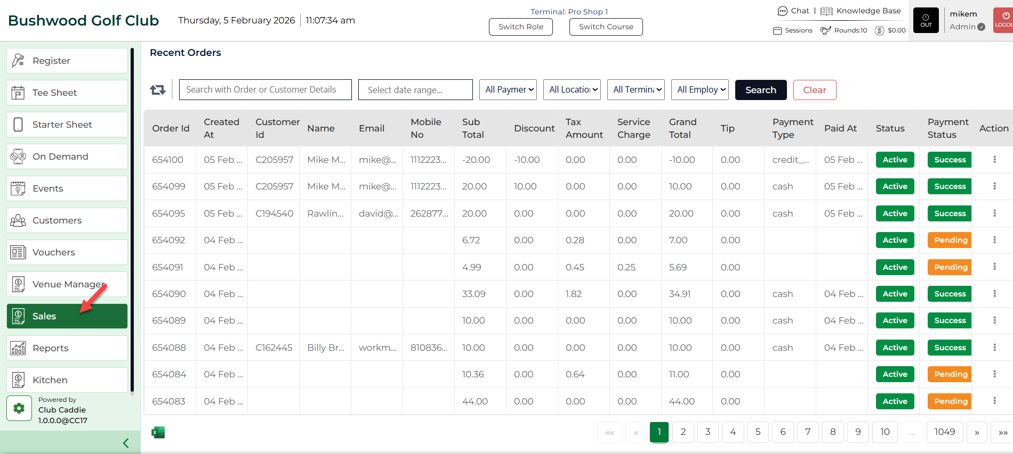Image resolution: width=1013 pixels, height=454 pixels.
Task: Open the All Location dropdown
Action: (572, 90)
